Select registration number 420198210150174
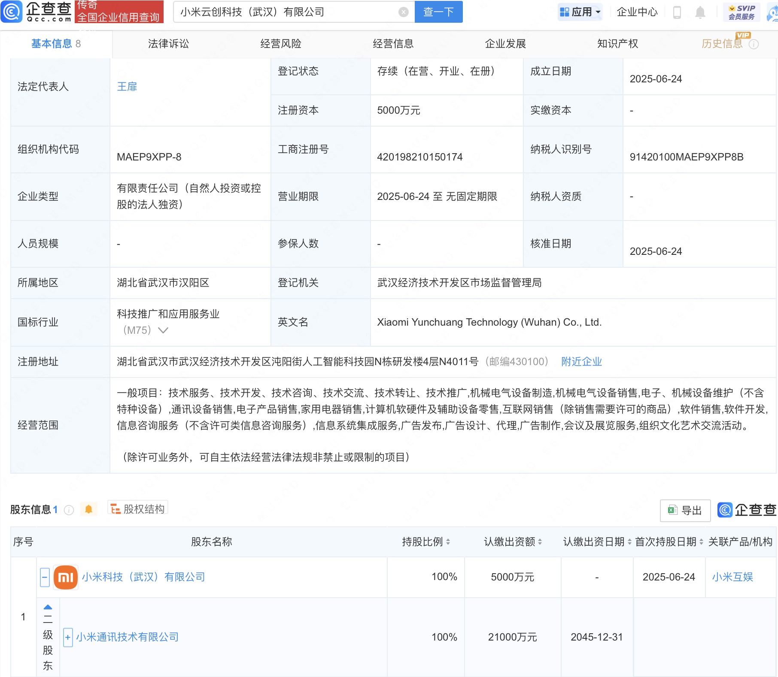The width and height of the screenshot is (778, 677). click(420, 157)
